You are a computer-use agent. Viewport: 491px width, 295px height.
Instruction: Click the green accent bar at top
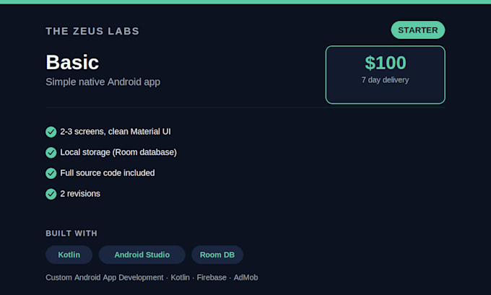(x=245, y=2)
